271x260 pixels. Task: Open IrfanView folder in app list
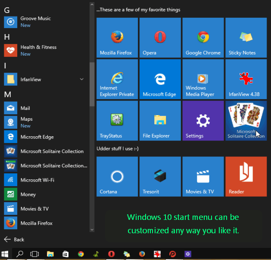tap(45, 79)
